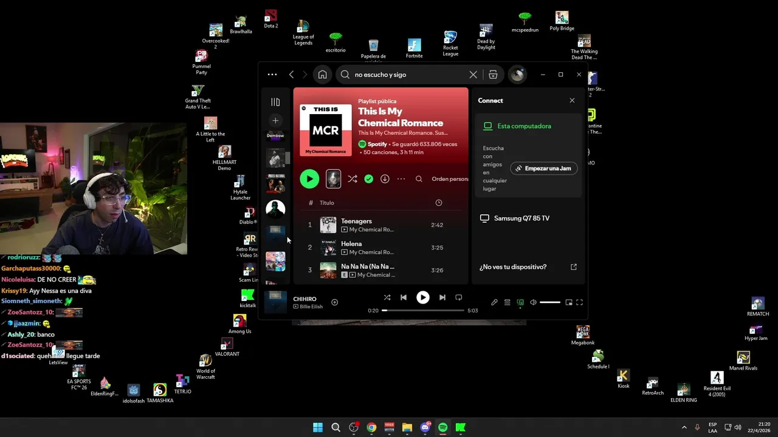The height and width of the screenshot is (437, 778).
Task: Switch Spotify to full screen view
Action: pyautogui.click(x=579, y=302)
